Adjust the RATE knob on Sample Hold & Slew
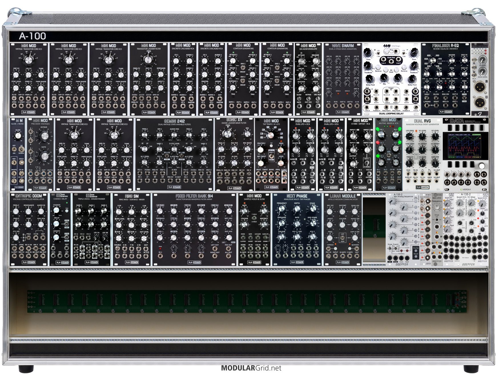 tap(244, 211)
